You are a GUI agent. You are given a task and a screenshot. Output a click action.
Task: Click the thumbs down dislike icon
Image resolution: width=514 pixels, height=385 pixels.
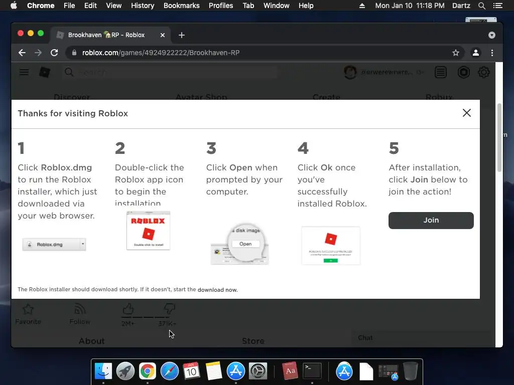click(169, 308)
